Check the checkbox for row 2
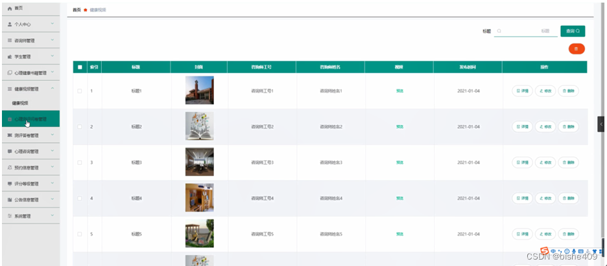Viewport: 607px width, 266px height. (80, 127)
